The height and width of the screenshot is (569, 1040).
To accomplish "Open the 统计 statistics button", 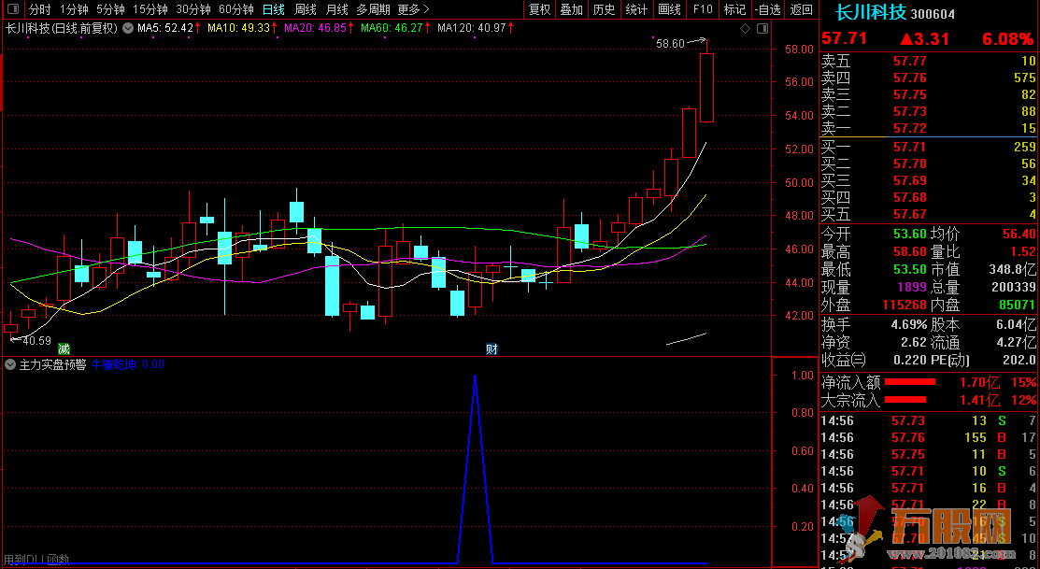I will coord(636,9).
